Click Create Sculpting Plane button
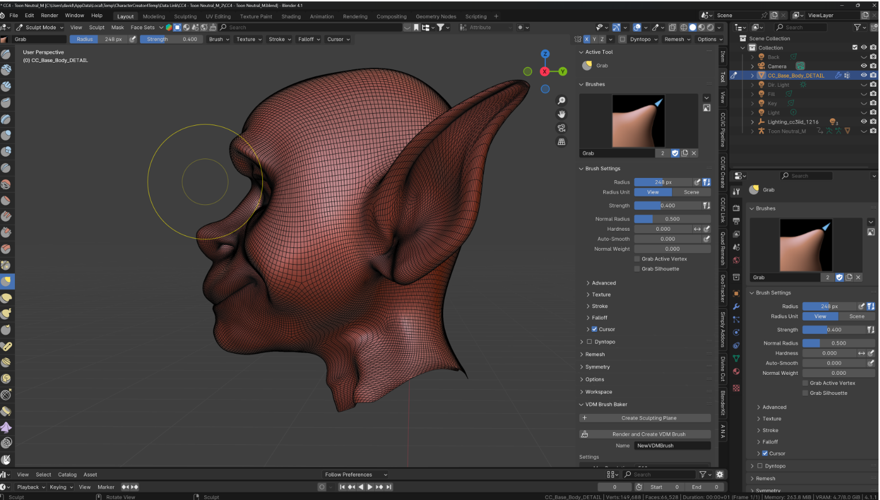This screenshot has height=500, width=880. 645,418
